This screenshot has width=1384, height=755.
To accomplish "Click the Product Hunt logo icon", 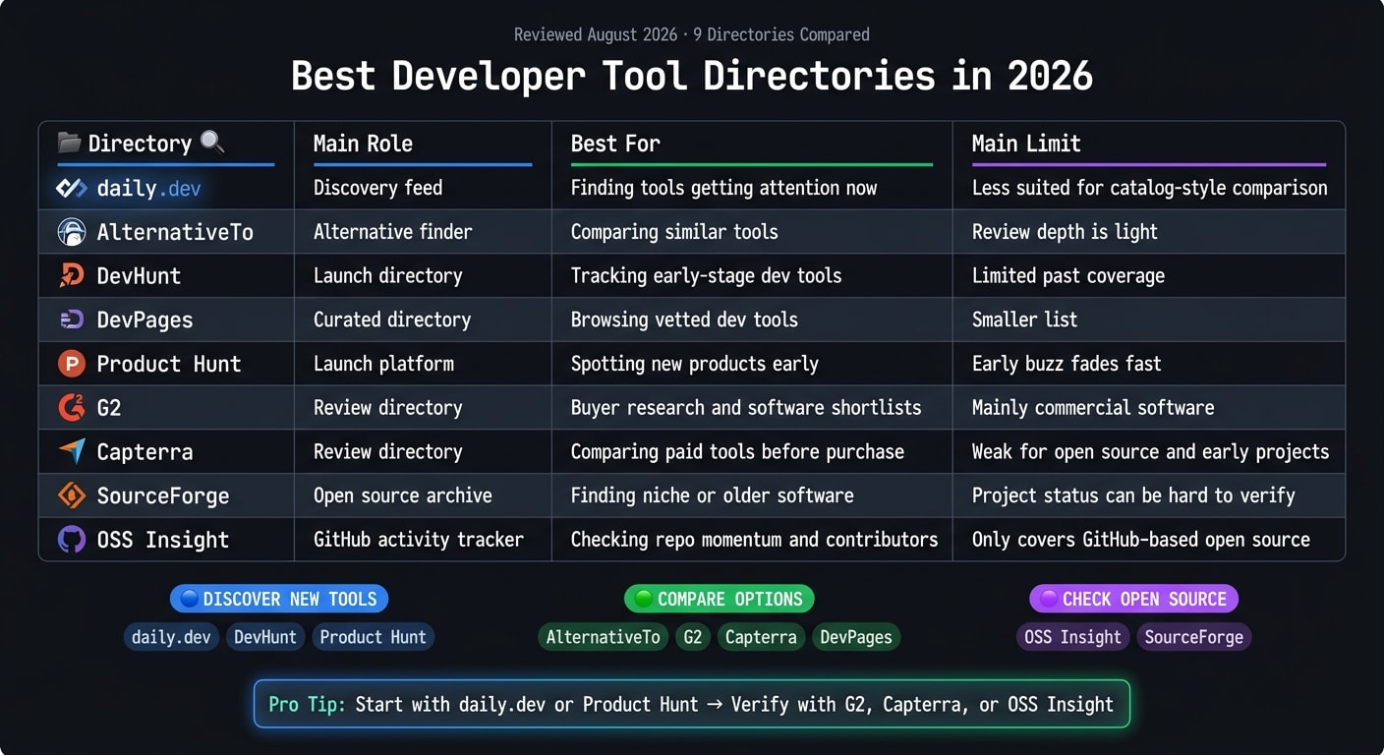I will tap(72, 364).
